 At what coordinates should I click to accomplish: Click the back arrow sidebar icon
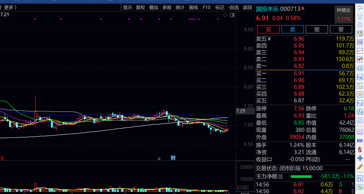click(x=359, y=8)
